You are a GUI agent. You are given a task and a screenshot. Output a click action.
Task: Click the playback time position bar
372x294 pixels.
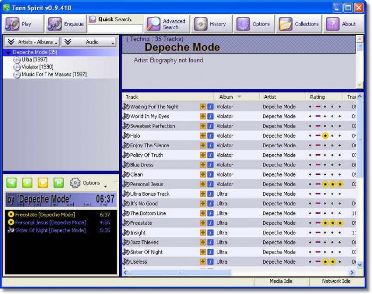[61, 205]
